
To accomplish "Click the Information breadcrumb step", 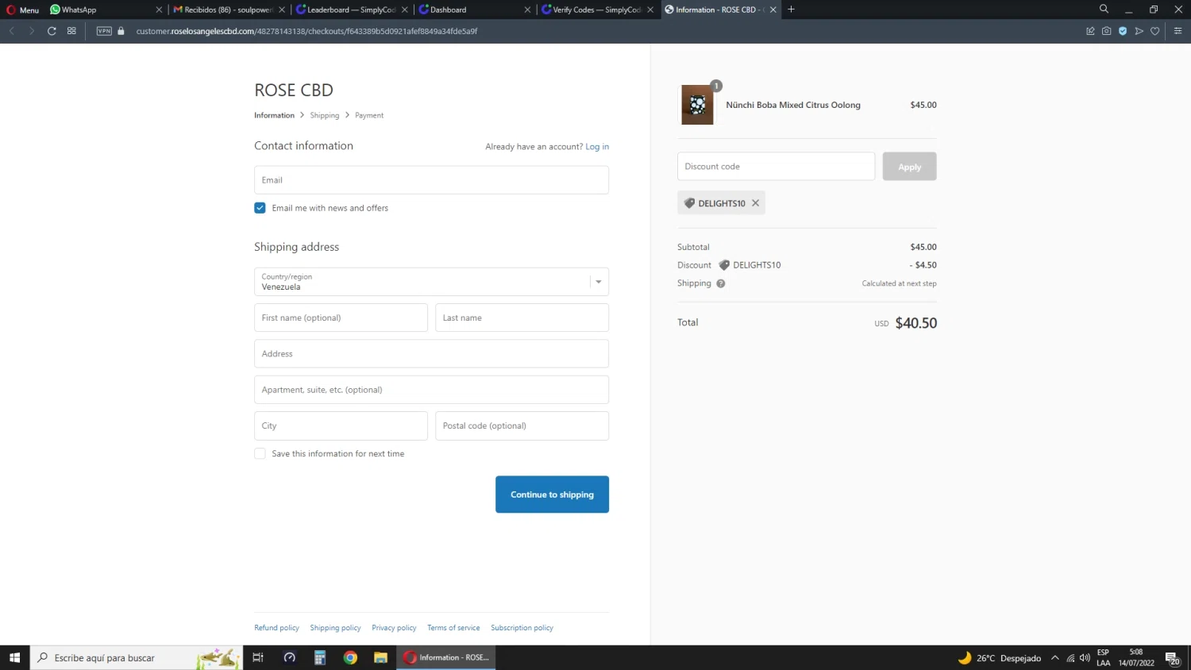I will 274,116.
